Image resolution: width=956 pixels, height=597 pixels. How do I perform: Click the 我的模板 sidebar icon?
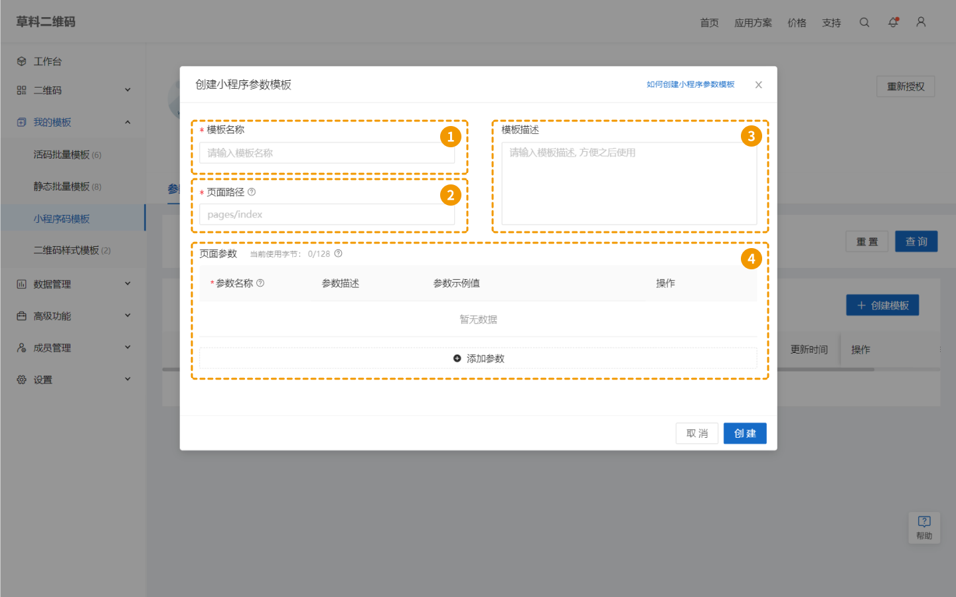(x=21, y=122)
